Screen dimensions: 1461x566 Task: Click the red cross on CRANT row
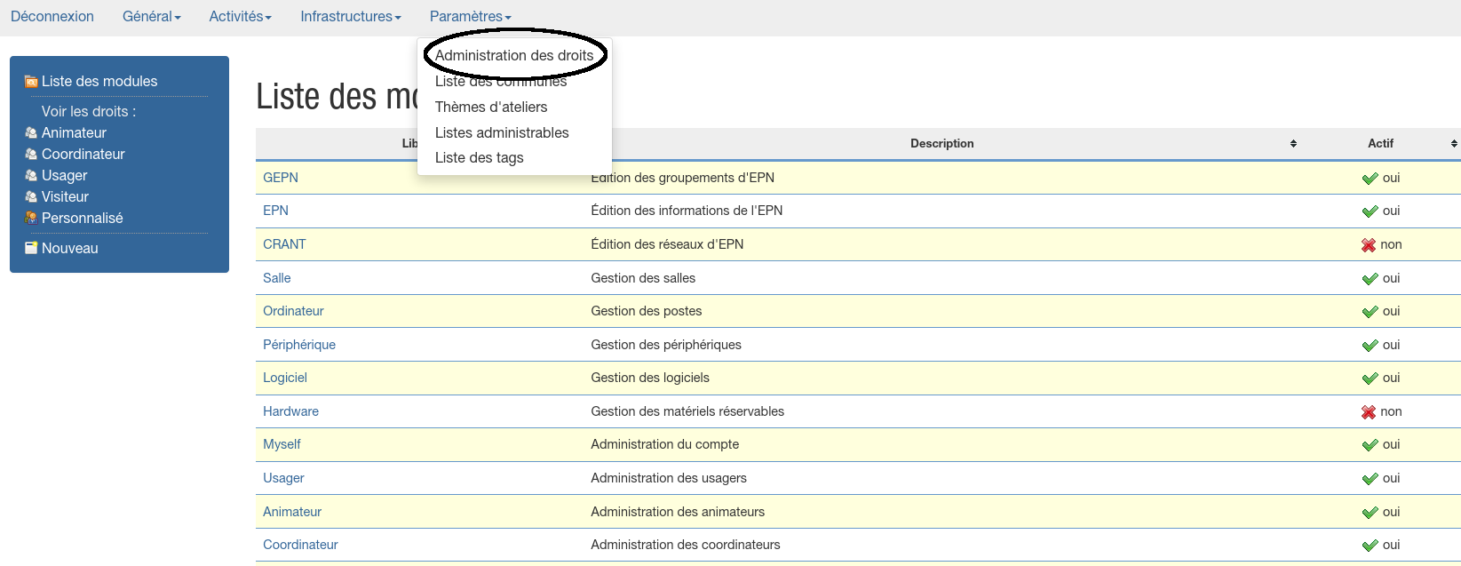1369,245
